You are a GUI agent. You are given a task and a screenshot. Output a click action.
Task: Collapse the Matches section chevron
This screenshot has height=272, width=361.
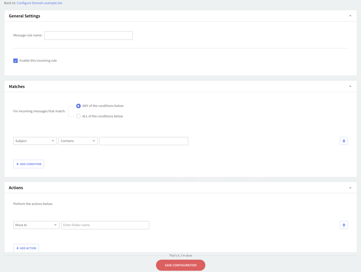(x=350, y=86)
